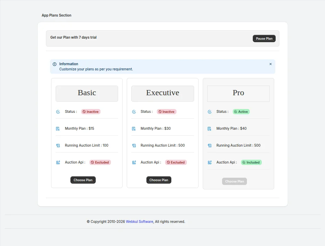Image resolution: width=325 pixels, height=246 pixels.
Task: Click the Status check icon in Pro card
Action: (x=210, y=112)
